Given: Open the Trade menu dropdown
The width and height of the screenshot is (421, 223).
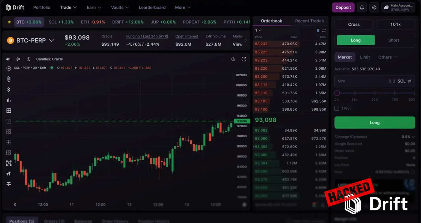Looking at the screenshot, I should tap(68, 8).
